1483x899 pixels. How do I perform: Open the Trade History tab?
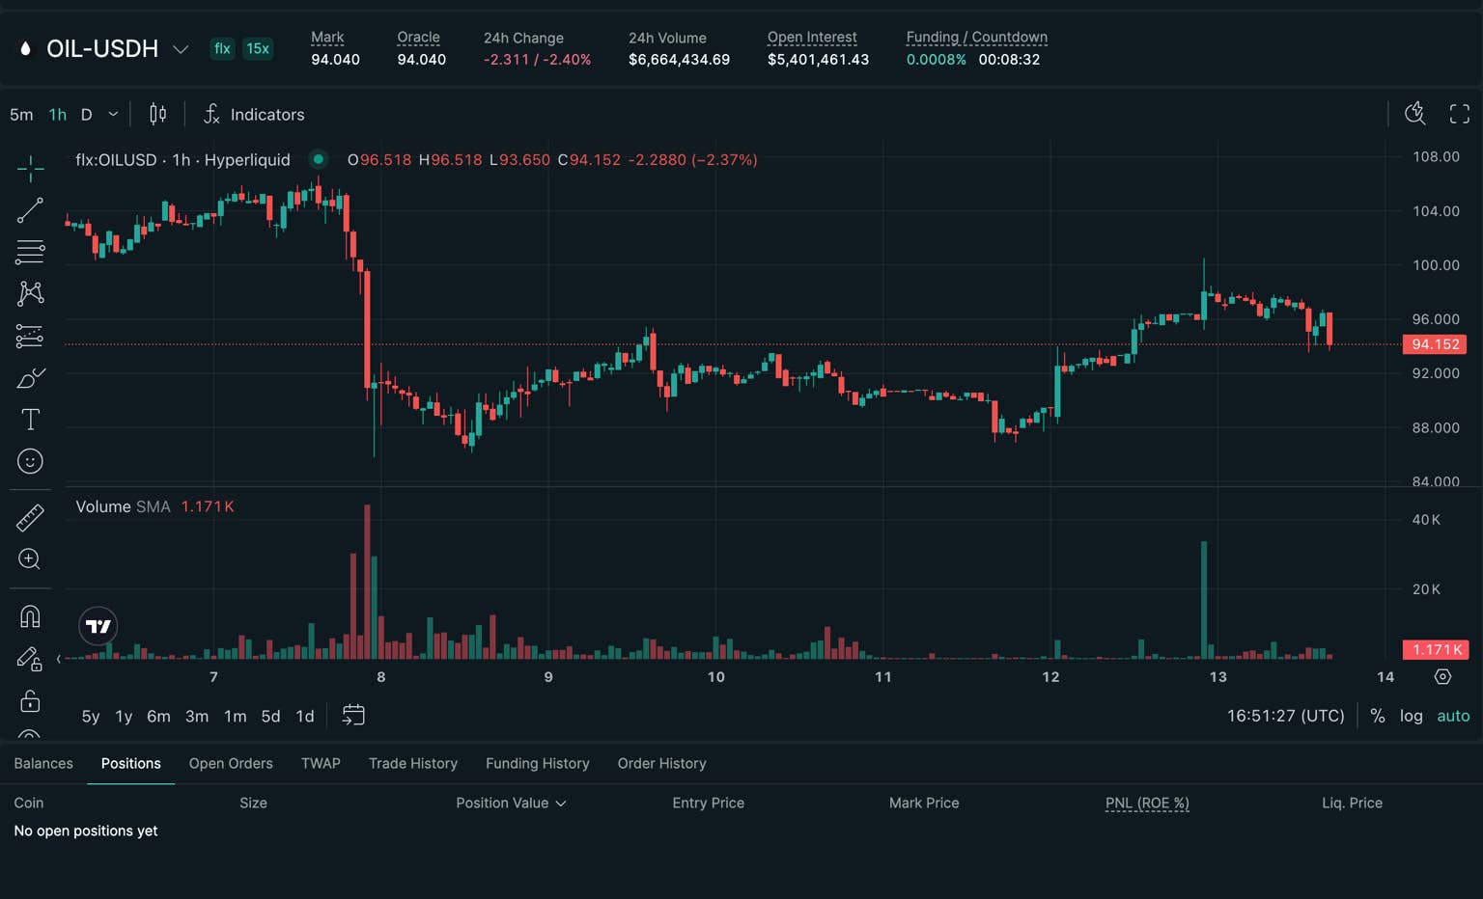[x=412, y=764]
